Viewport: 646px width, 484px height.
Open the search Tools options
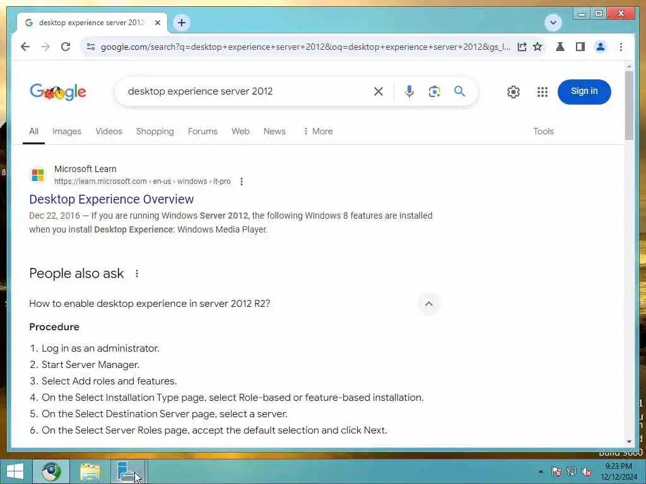point(543,131)
